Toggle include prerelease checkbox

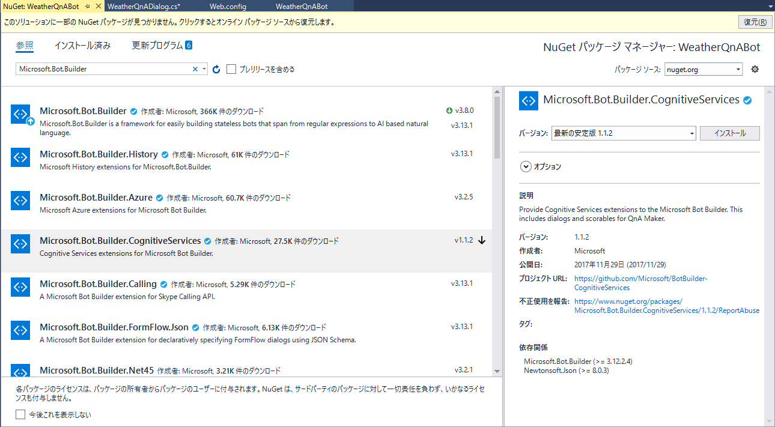(x=231, y=69)
